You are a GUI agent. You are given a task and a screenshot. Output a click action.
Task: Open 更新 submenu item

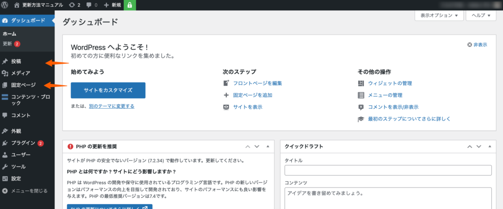[x=8, y=44]
